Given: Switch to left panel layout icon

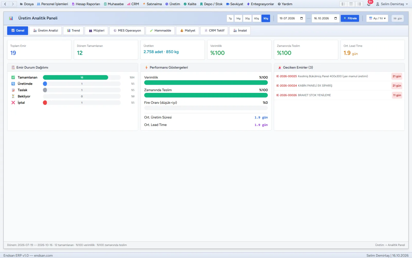Looking at the screenshot, I should click(343, 4).
